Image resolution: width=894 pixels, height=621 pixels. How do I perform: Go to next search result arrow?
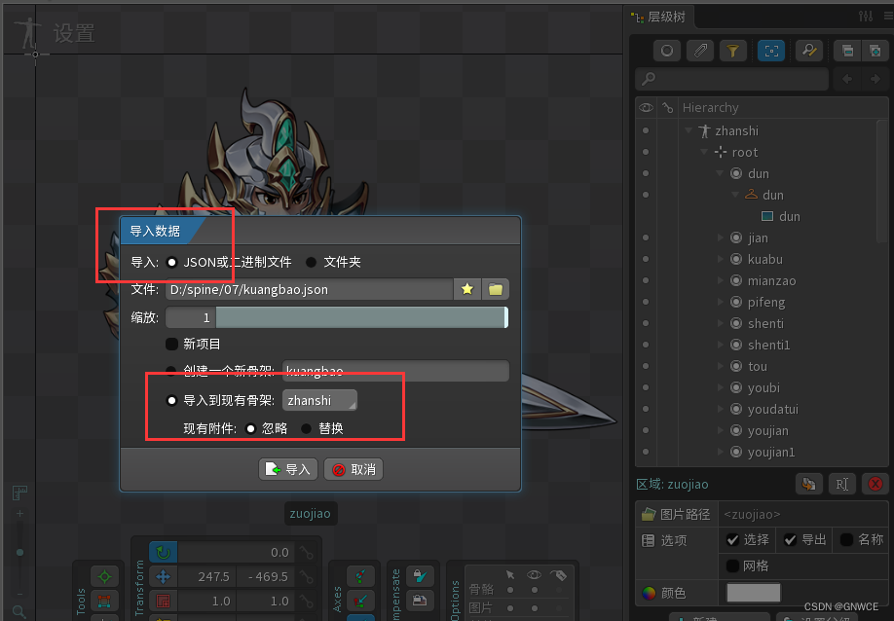click(875, 79)
